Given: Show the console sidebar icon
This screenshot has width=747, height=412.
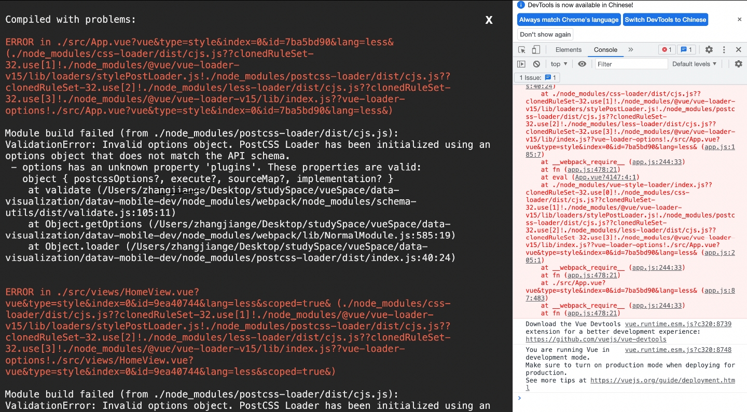Looking at the screenshot, I should (521, 64).
